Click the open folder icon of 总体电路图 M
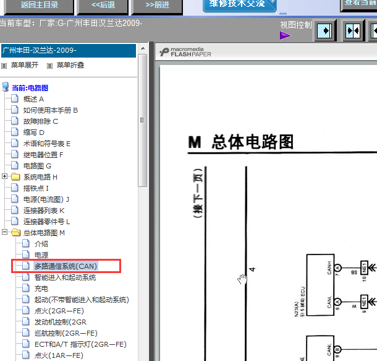Viewport: 377px width, 361px height. coord(16,232)
